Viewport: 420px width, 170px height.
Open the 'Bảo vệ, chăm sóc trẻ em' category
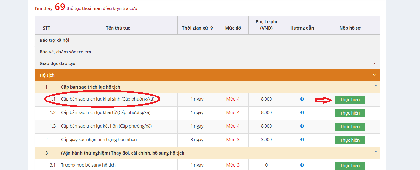click(x=65, y=52)
